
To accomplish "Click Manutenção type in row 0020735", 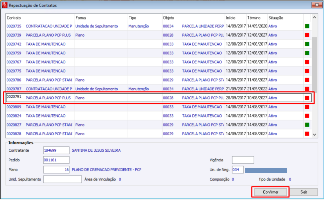I will (x=138, y=26).
